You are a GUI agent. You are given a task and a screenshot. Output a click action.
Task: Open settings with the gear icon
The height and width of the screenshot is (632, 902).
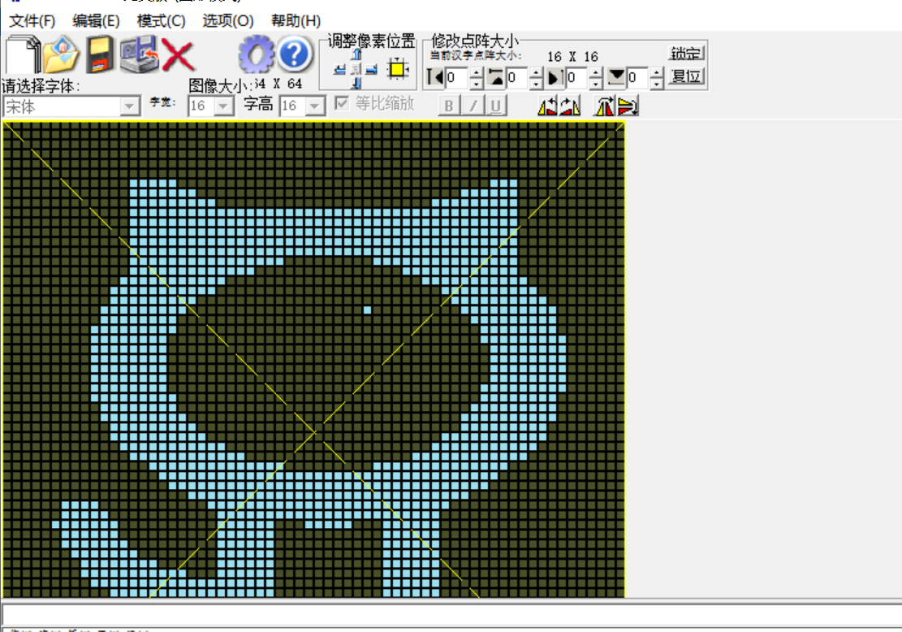coord(256,54)
